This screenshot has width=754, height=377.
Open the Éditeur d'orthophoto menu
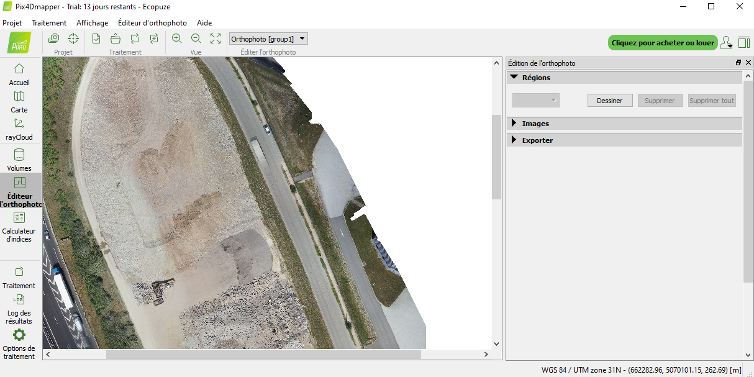[152, 22]
